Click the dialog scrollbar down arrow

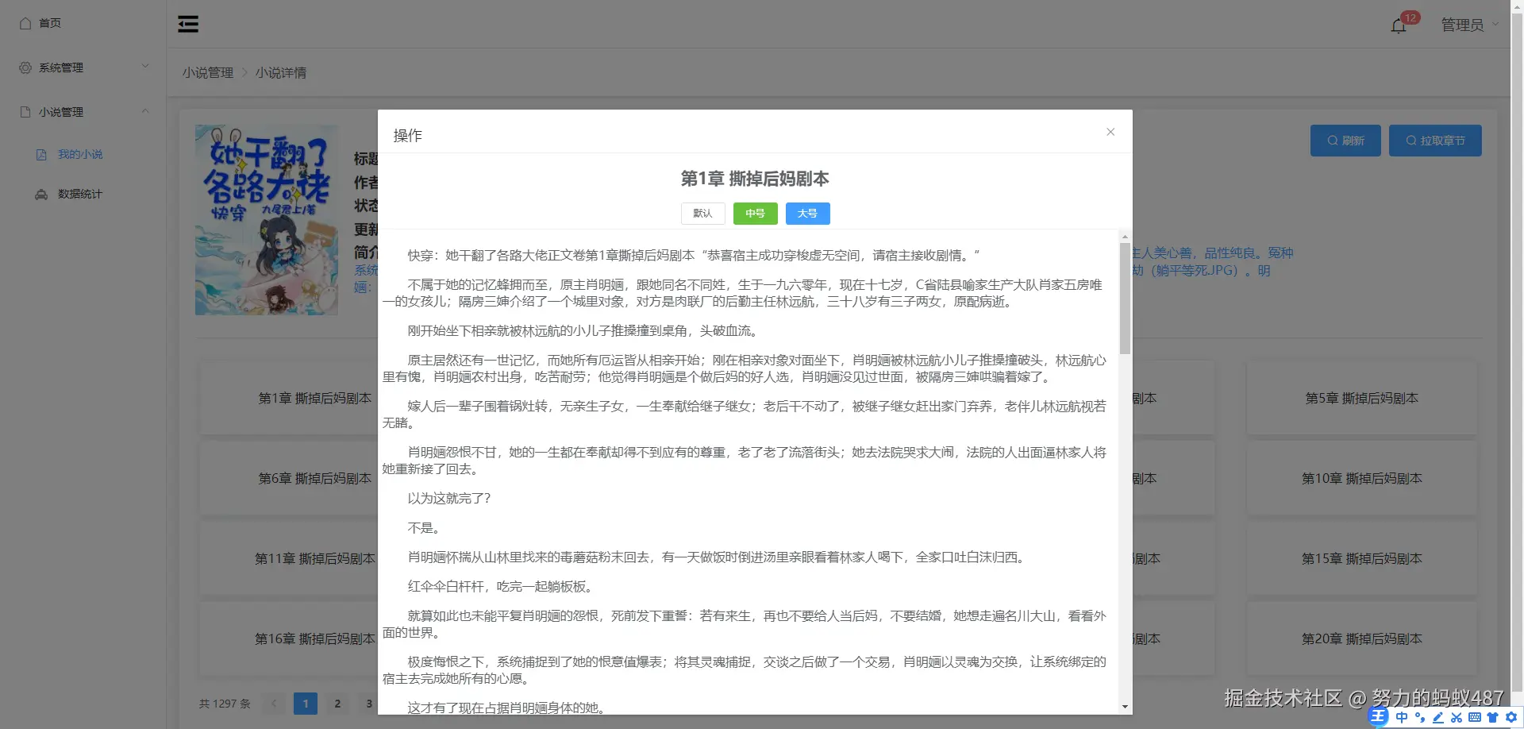1125,707
